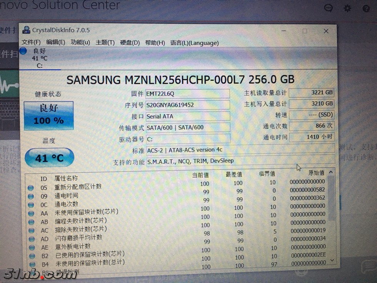
Task: Click the 属性名称 column header
Action: [x=66, y=178]
